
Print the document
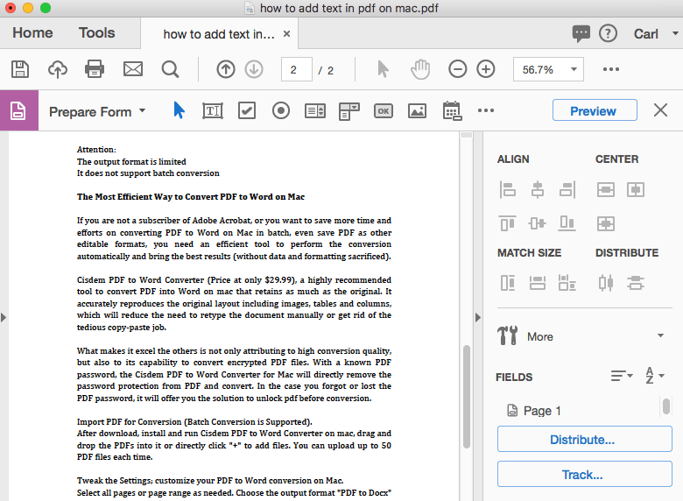(95, 69)
